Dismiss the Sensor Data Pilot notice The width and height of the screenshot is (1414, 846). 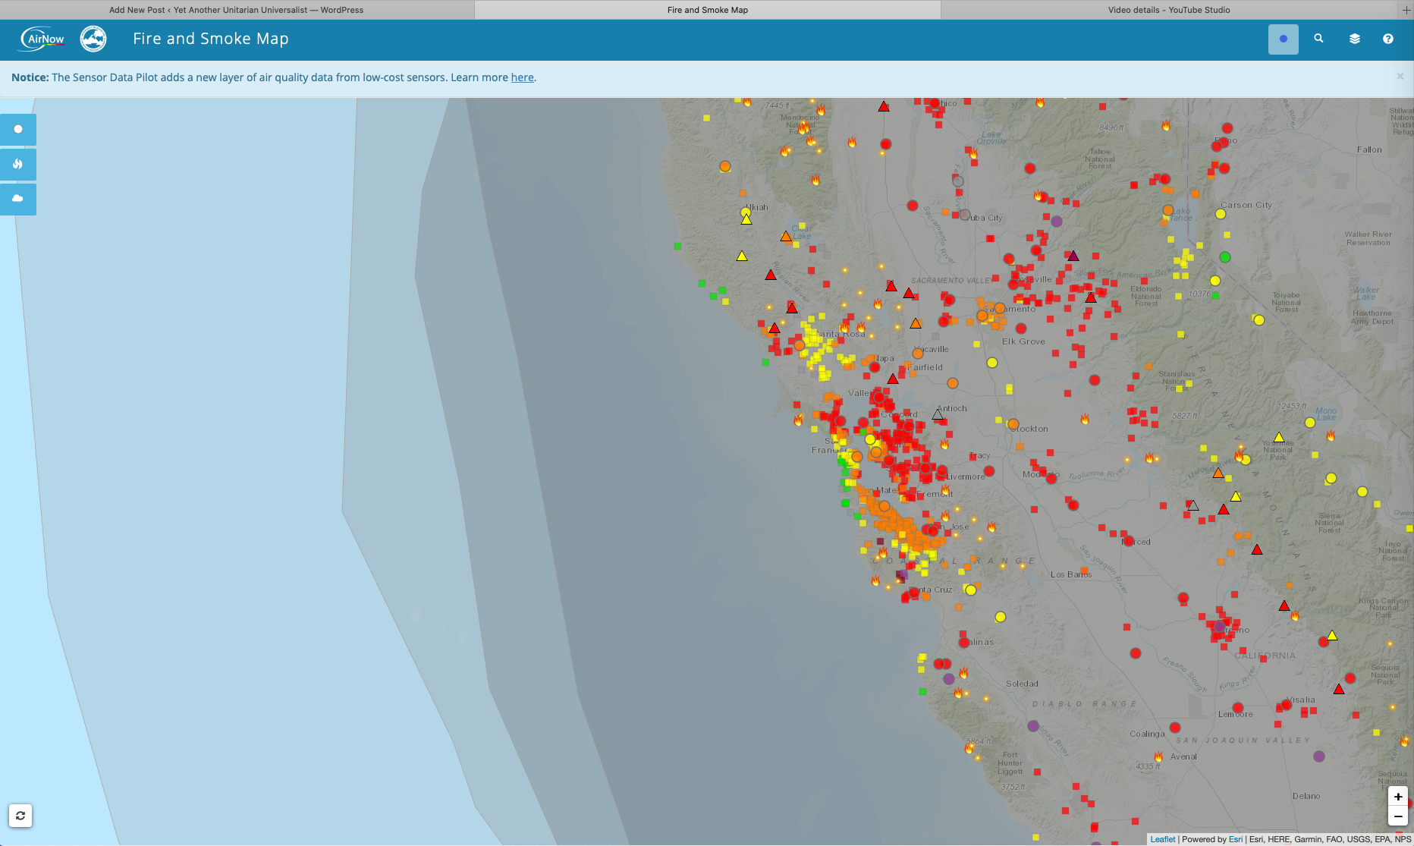[1400, 77]
